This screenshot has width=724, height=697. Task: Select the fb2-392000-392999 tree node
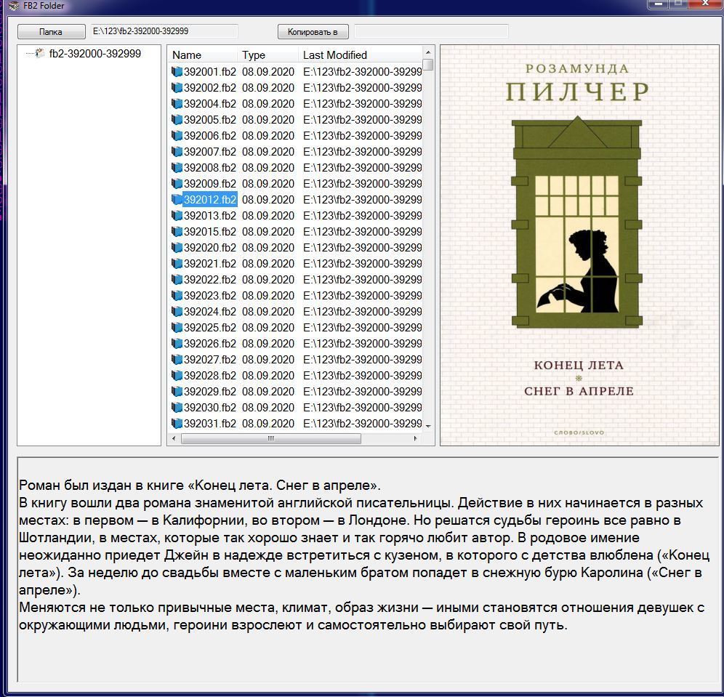pos(94,54)
